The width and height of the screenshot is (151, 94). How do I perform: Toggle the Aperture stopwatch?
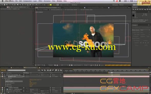click(6, 85)
